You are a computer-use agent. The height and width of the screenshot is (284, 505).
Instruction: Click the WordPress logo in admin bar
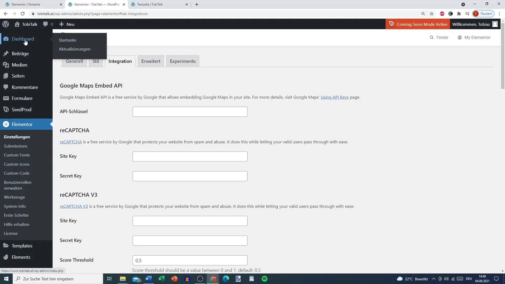(6, 24)
